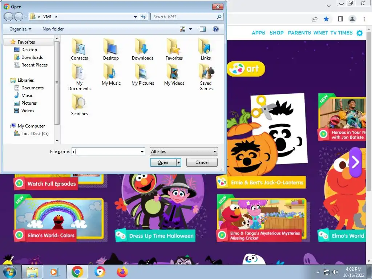Click the next carousel arrow on webpage
The height and width of the screenshot is (279, 372).
[x=355, y=162]
